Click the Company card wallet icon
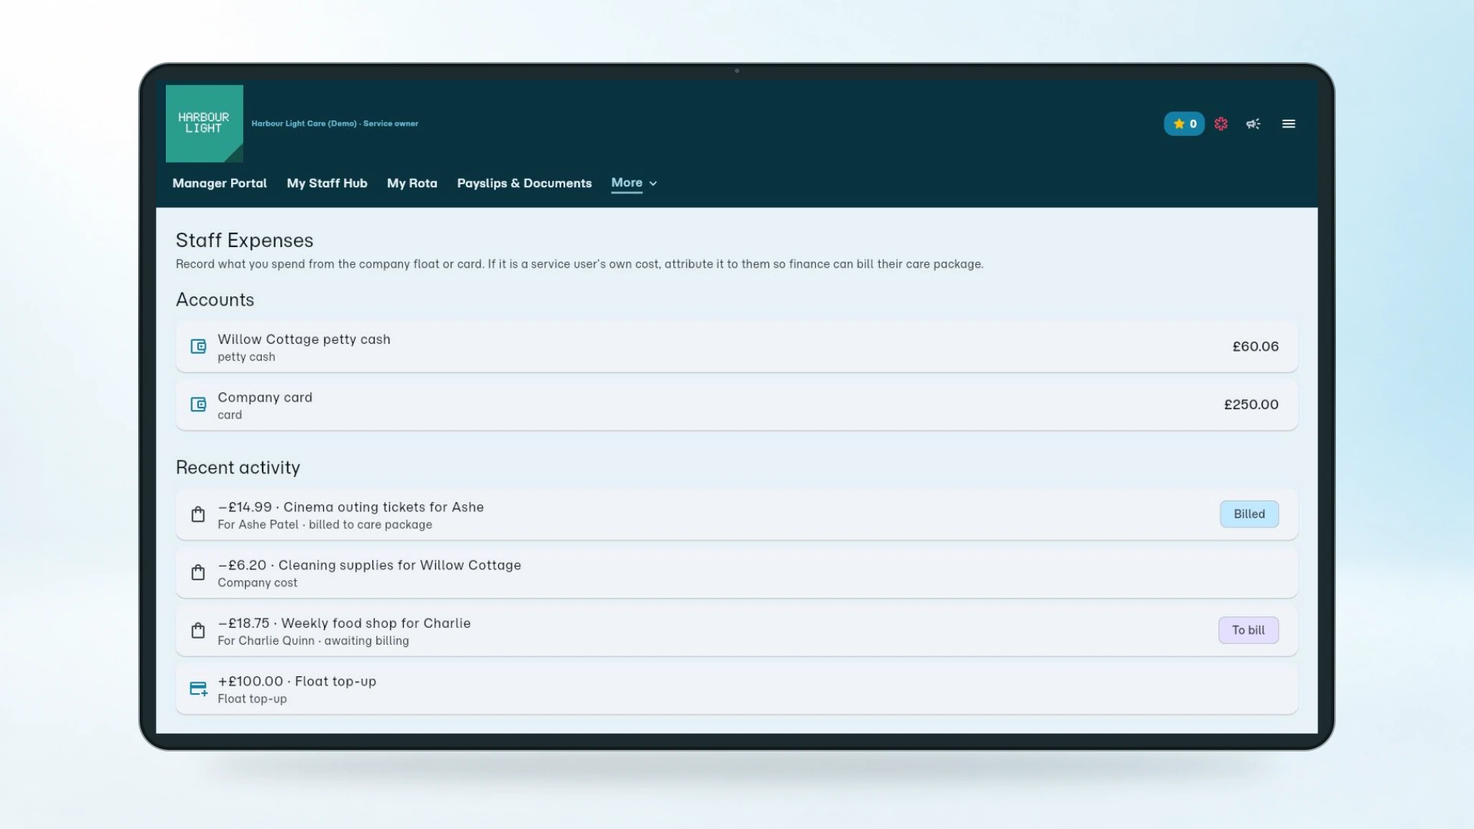The image size is (1474, 829). click(x=198, y=405)
